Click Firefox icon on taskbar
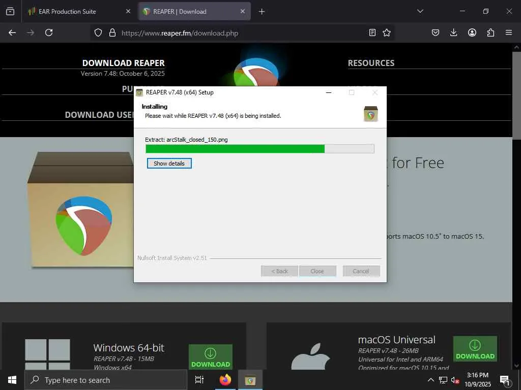521x390 pixels. pos(225,380)
